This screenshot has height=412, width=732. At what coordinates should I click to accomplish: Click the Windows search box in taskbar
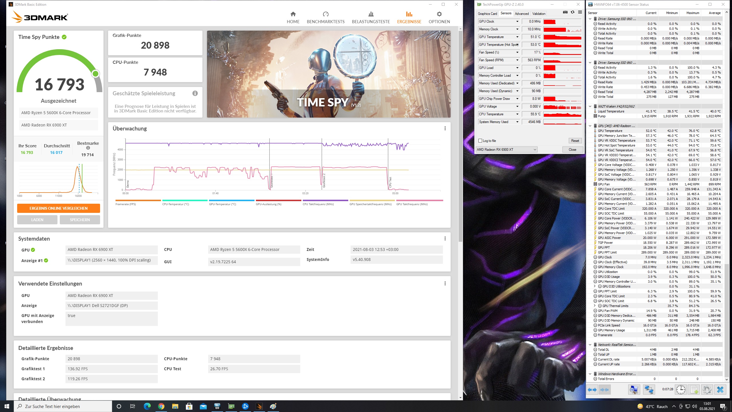(x=63, y=406)
